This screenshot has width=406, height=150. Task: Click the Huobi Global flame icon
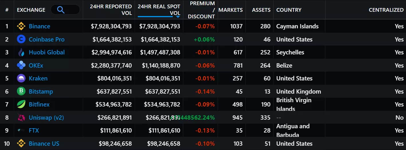(x=21, y=52)
